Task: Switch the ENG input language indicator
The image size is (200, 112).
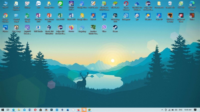Action: pyautogui.click(x=180, y=110)
